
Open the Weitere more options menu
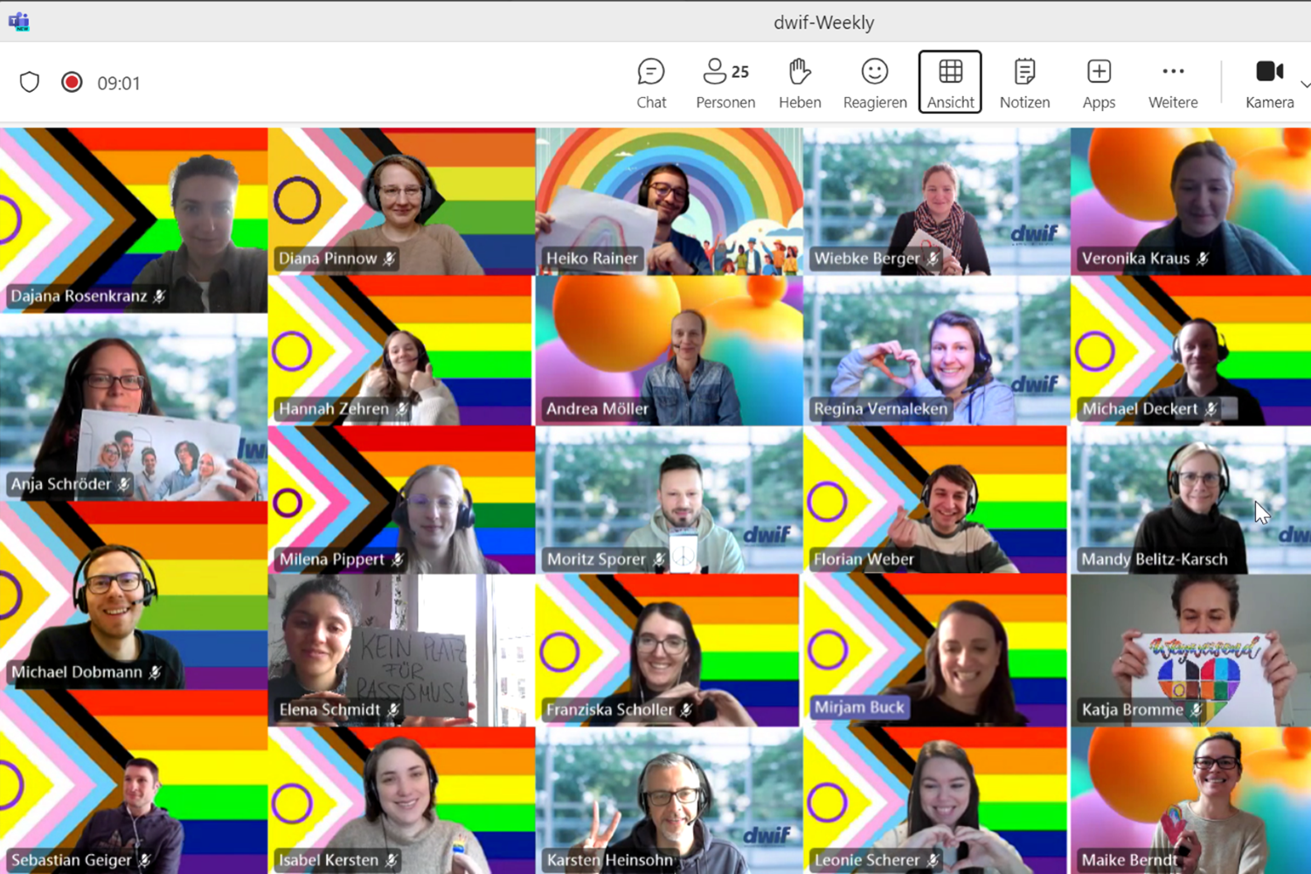tap(1173, 83)
